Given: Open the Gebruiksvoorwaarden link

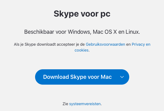Looking at the screenshot, I should (x=106, y=44).
